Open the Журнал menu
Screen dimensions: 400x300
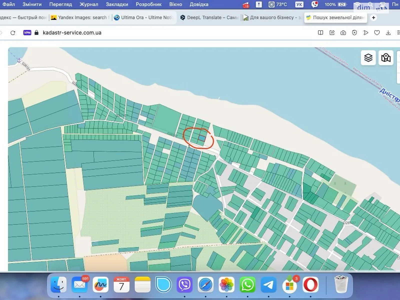(89, 4)
